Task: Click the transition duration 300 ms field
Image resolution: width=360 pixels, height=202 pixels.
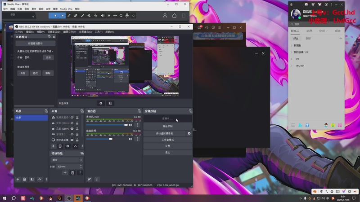Action: [69, 167]
